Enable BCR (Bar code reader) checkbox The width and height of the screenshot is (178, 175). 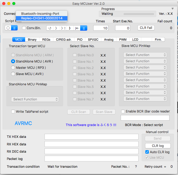click(x=123, y=111)
